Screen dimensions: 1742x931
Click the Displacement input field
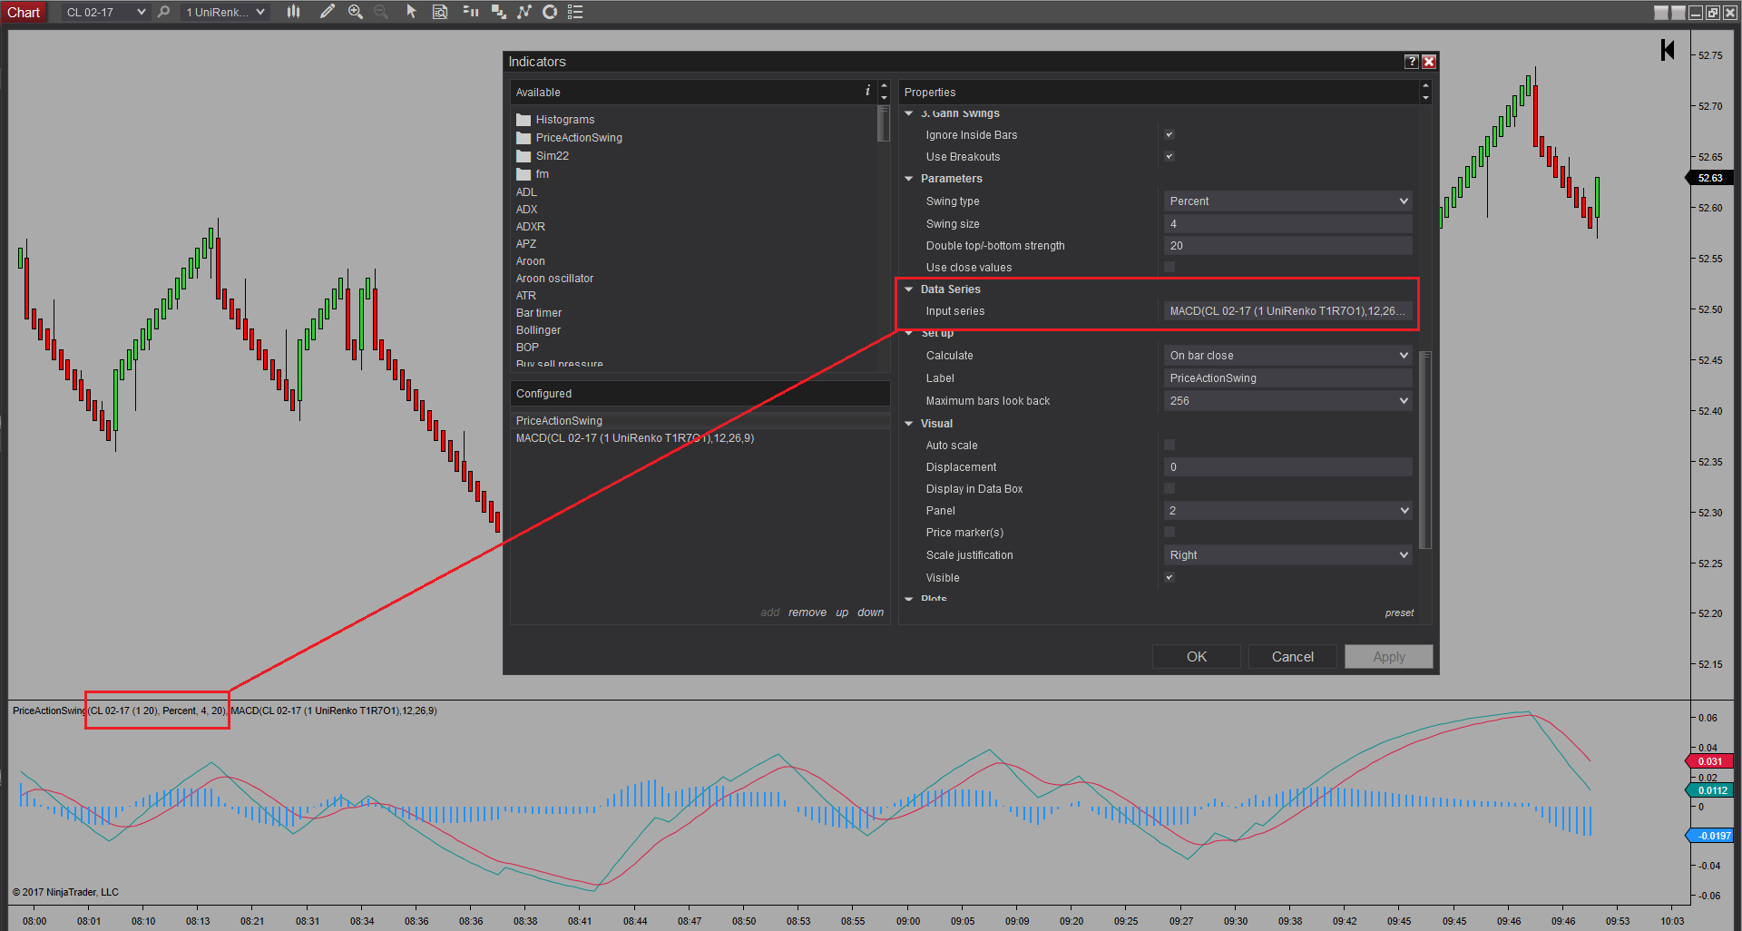(x=1287, y=466)
